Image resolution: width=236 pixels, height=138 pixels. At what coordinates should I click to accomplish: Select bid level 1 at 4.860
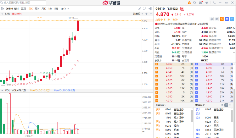click(174, 64)
